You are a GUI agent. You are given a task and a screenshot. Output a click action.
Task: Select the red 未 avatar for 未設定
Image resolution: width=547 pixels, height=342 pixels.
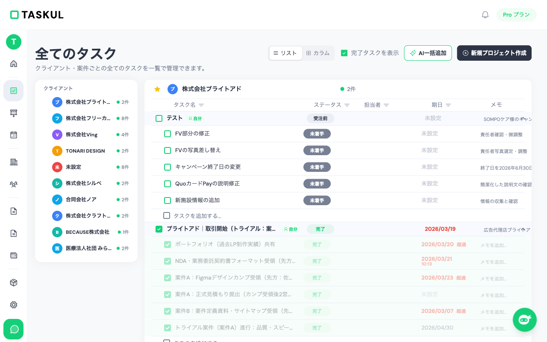[57, 167]
